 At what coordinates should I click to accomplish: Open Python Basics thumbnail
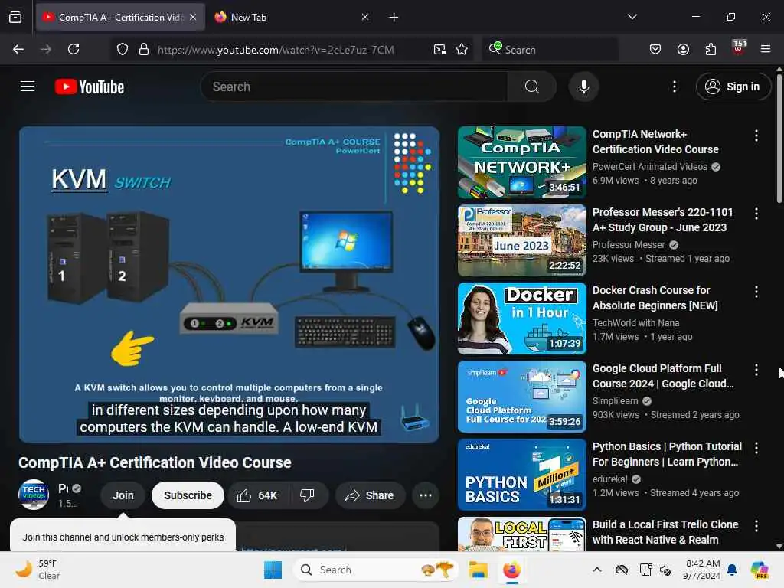[521, 475]
